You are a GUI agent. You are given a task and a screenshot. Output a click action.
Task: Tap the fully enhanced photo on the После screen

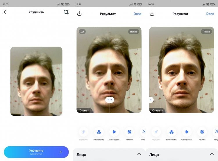tap(182, 70)
